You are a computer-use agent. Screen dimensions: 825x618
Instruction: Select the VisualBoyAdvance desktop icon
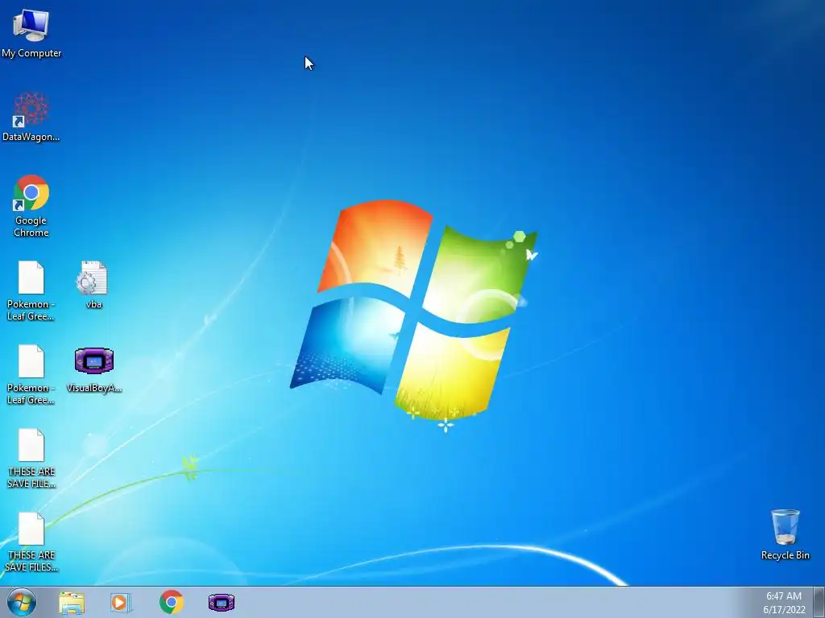[x=94, y=370]
